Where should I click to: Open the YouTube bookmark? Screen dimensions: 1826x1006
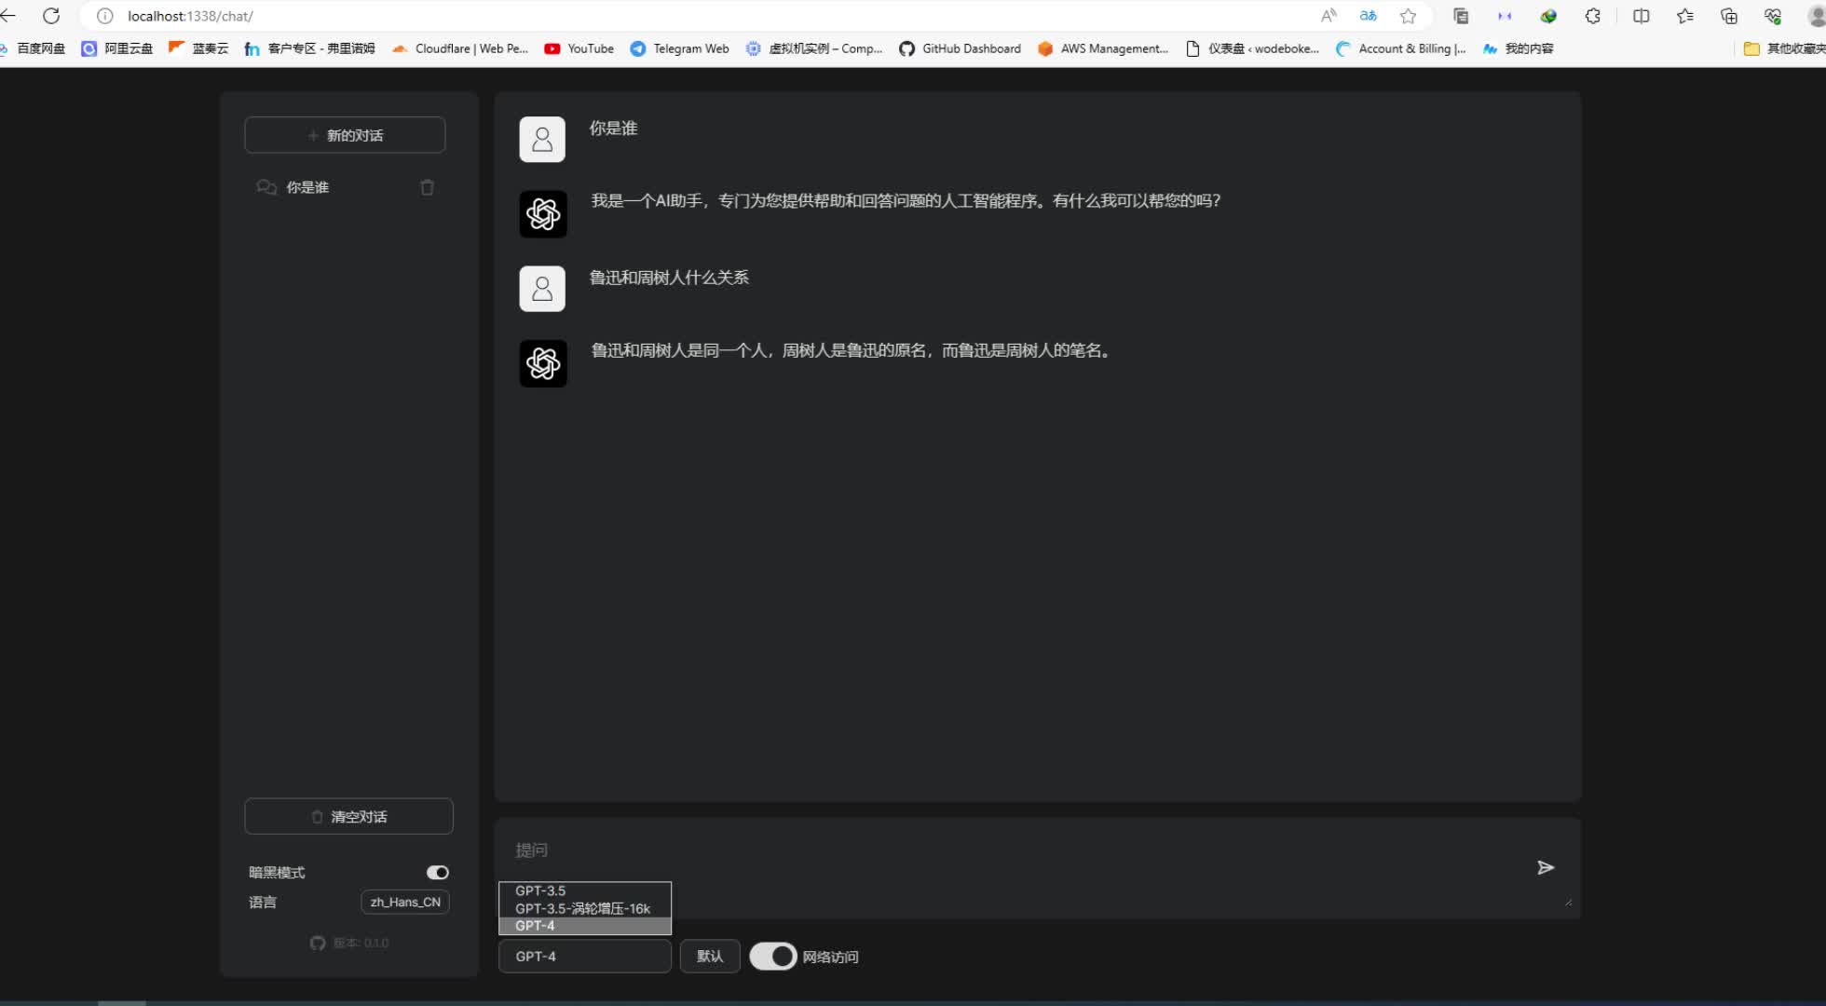click(x=579, y=48)
